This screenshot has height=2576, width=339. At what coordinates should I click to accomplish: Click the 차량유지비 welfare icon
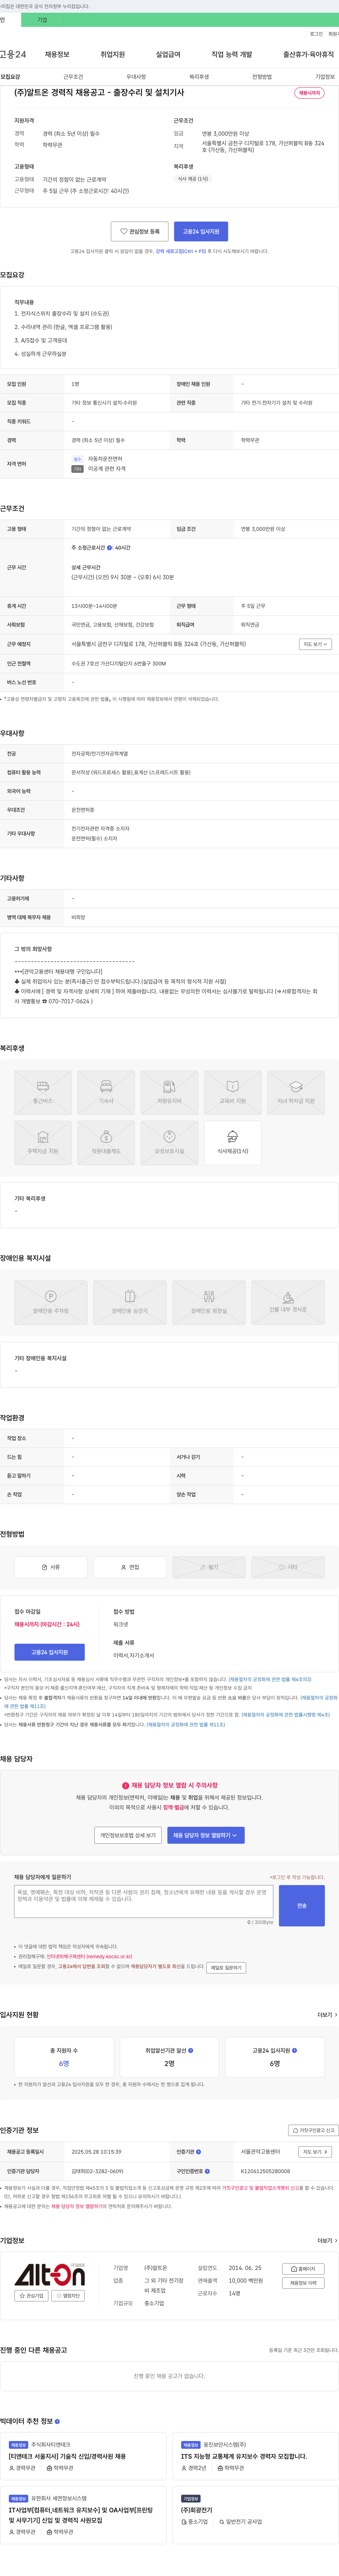(x=169, y=1093)
